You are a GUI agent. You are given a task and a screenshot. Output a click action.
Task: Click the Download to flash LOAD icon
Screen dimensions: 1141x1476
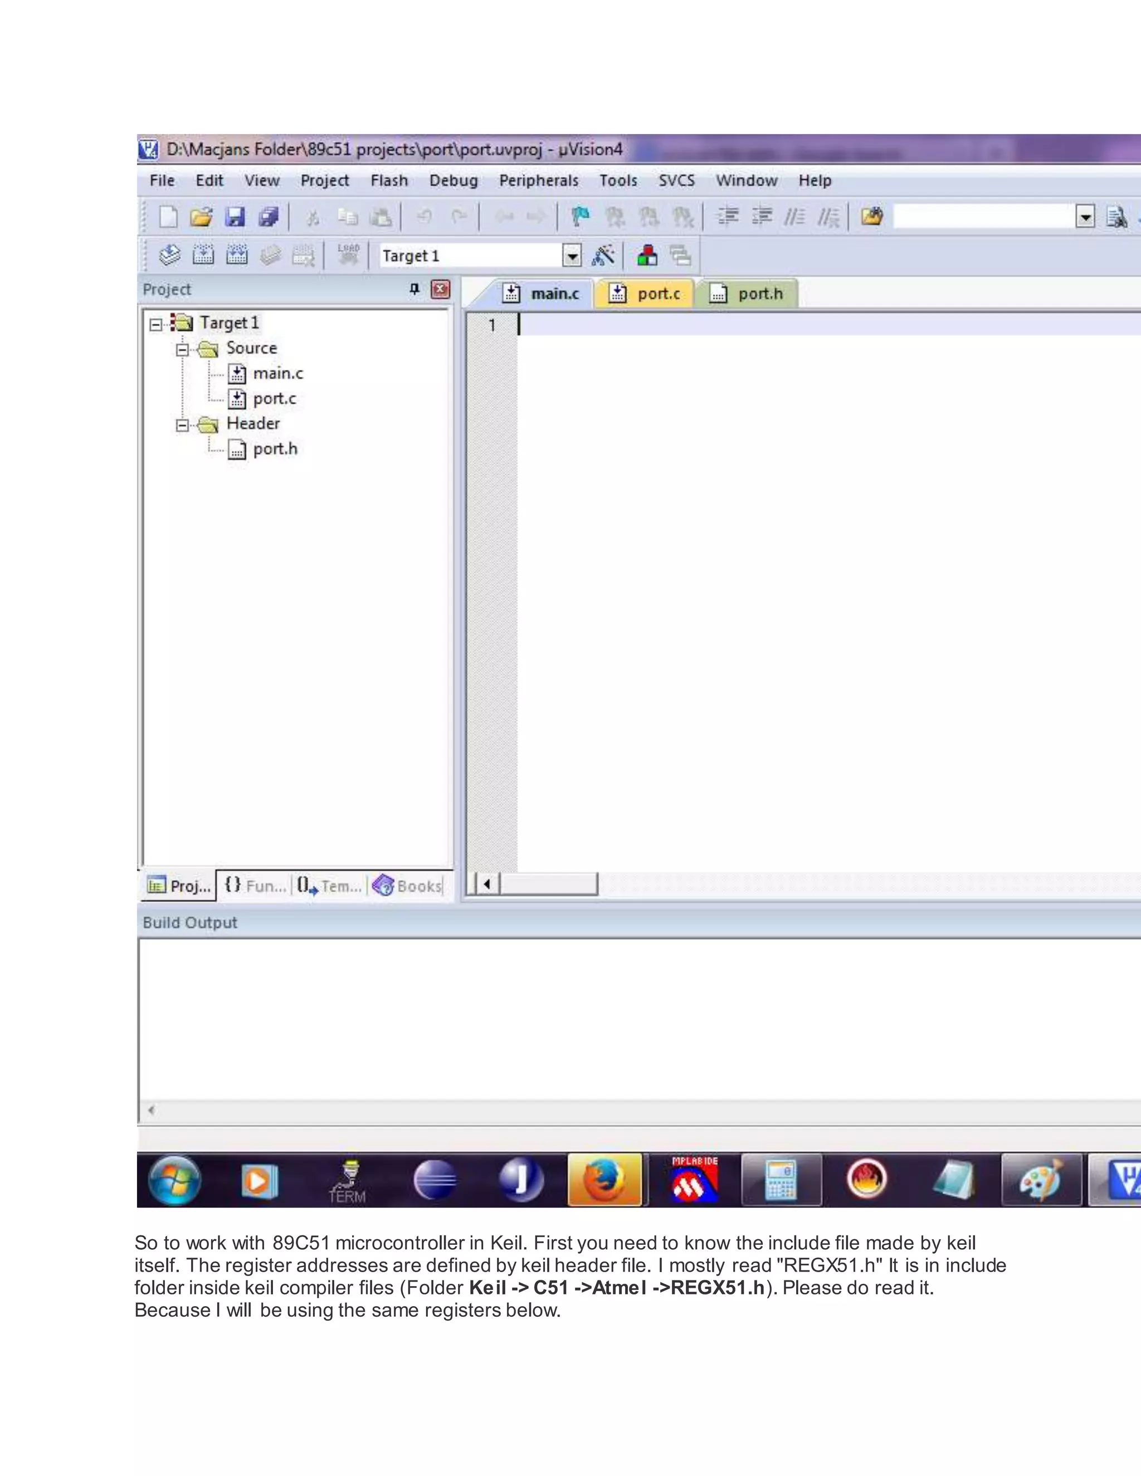pyautogui.click(x=349, y=255)
